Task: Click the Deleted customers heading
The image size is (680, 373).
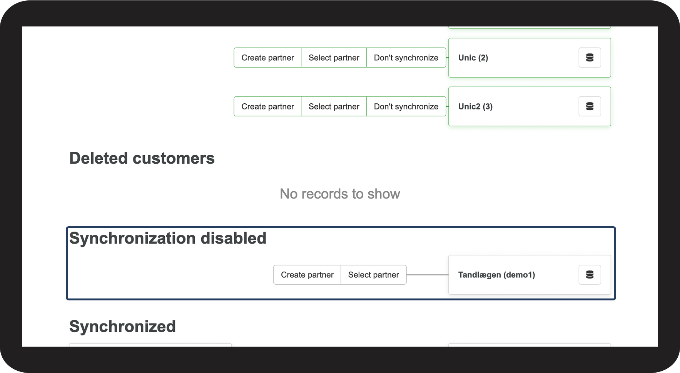Action: pos(142,158)
